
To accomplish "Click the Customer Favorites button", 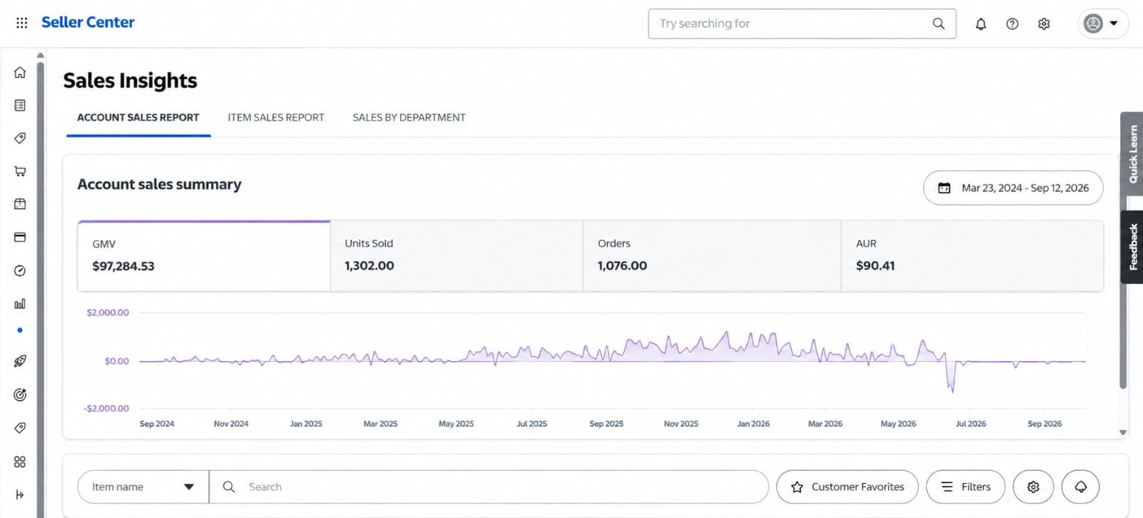I will coord(847,487).
